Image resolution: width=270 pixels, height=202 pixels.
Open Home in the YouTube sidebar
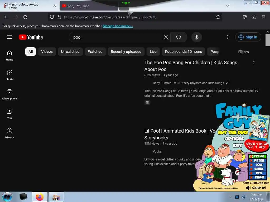[9, 56]
